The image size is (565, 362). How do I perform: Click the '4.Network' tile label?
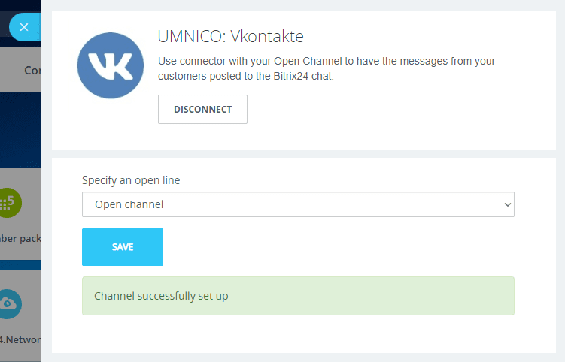tap(20, 338)
